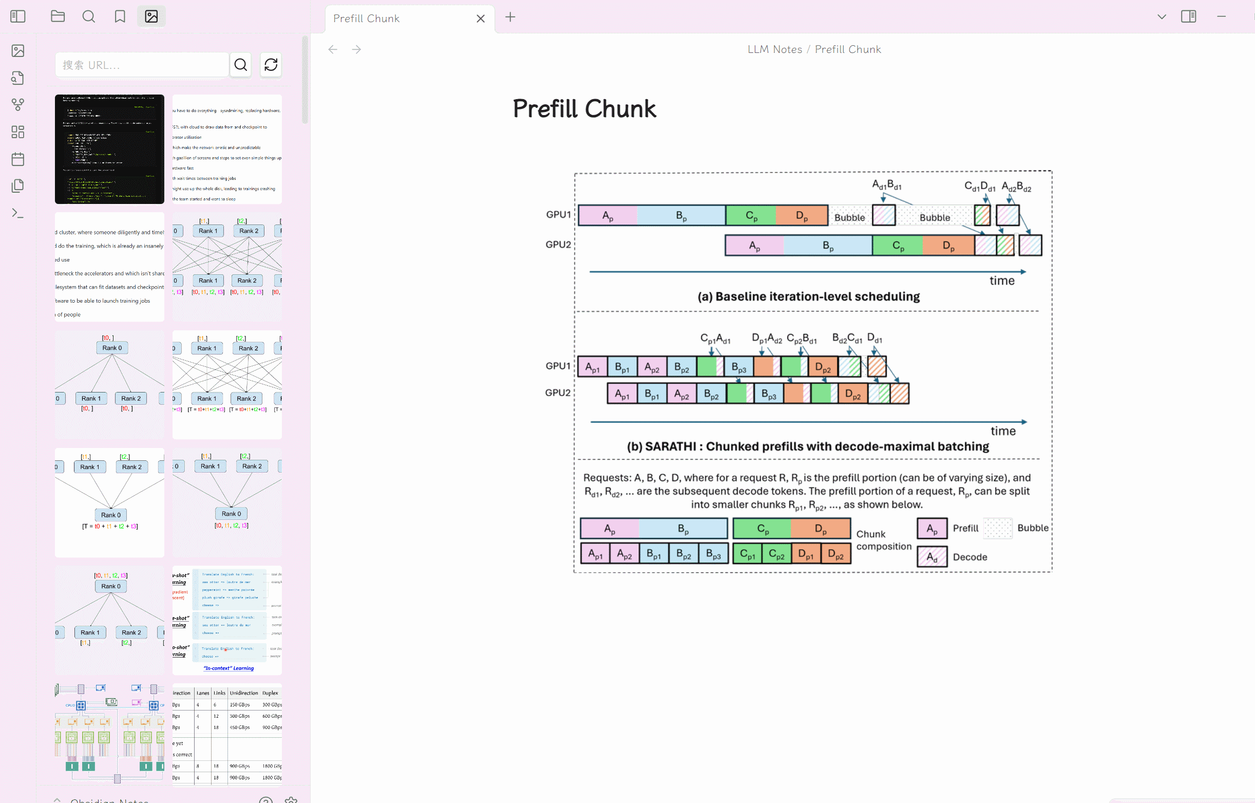
Task: Minimize the Obsidian window
Action: [x=1221, y=16]
